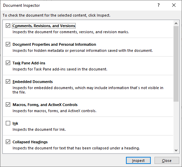
Task: Enable the Ink inspection checkbox
Action: point(8,123)
